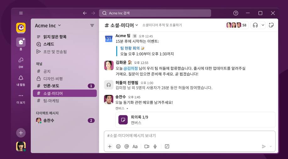
Task: Toggle Aa text formatting
Action: (135, 146)
